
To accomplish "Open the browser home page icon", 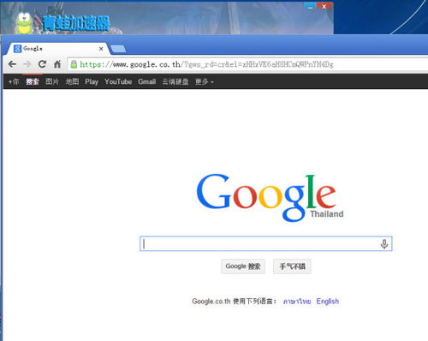I will pos(57,64).
